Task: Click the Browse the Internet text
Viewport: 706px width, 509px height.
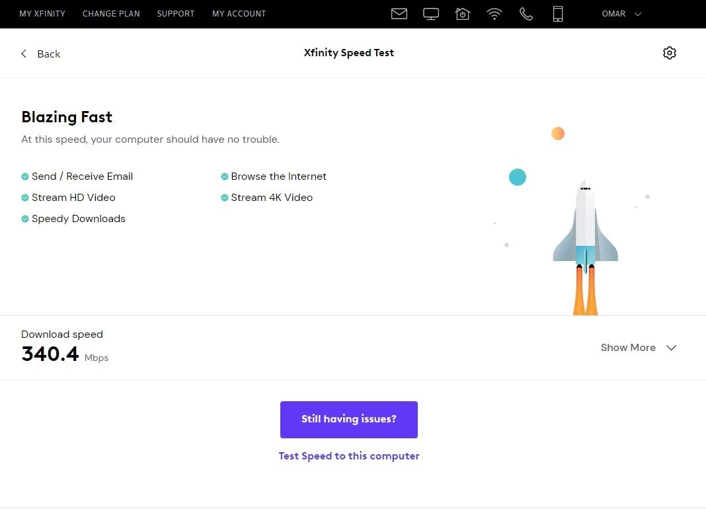Action: click(x=278, y=176)
